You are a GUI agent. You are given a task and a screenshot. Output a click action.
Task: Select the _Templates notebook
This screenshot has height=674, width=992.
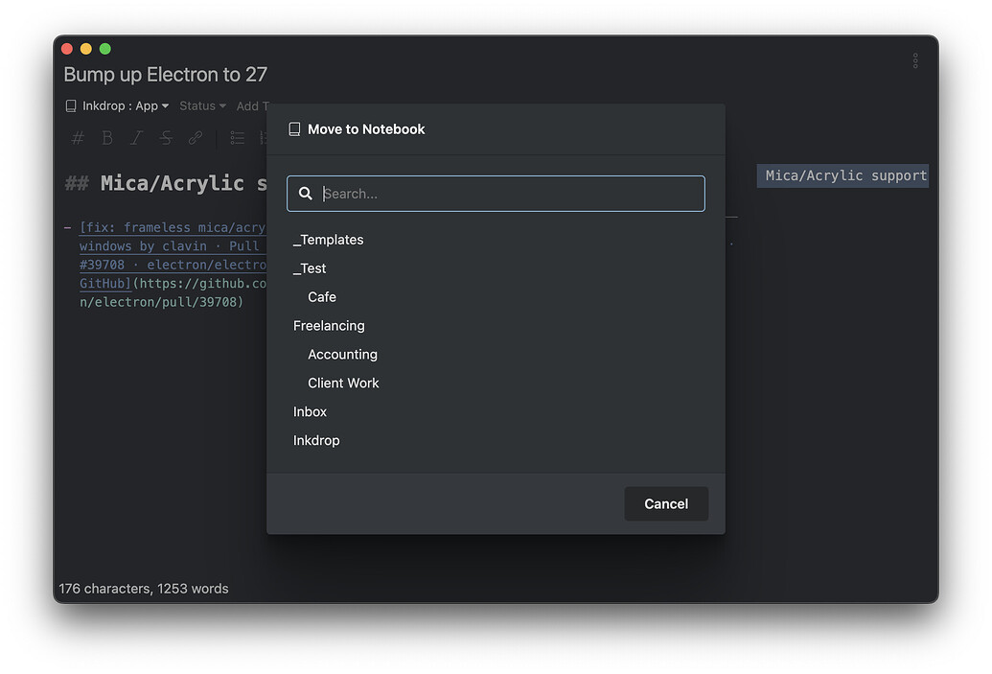click(x=328, y=239)
